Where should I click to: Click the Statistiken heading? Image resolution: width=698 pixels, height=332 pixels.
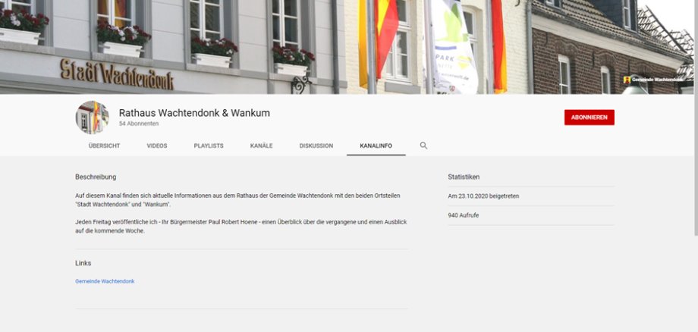click(464, 177)
